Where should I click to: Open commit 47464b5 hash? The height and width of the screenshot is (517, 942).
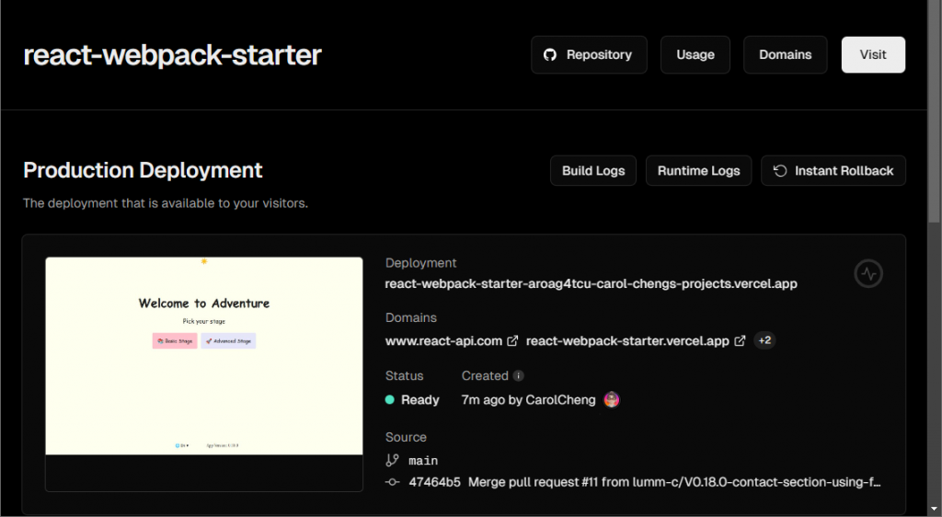pyautogui.click(x=434, y=481)
